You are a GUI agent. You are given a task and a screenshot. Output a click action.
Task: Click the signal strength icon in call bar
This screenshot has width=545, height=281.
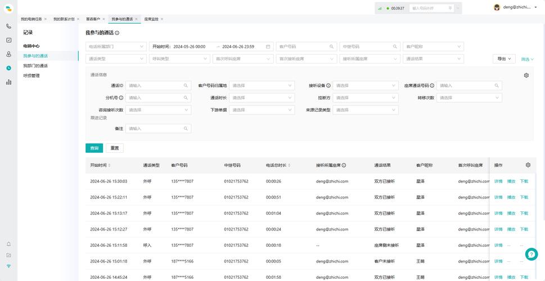(380, 8)
